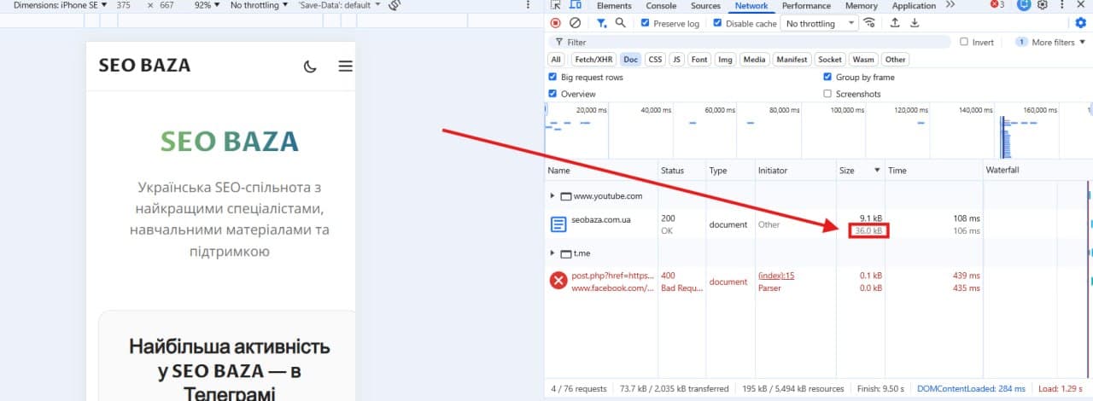Import HAR file upload icon
1093x401 pixels.
click(895, 23)
